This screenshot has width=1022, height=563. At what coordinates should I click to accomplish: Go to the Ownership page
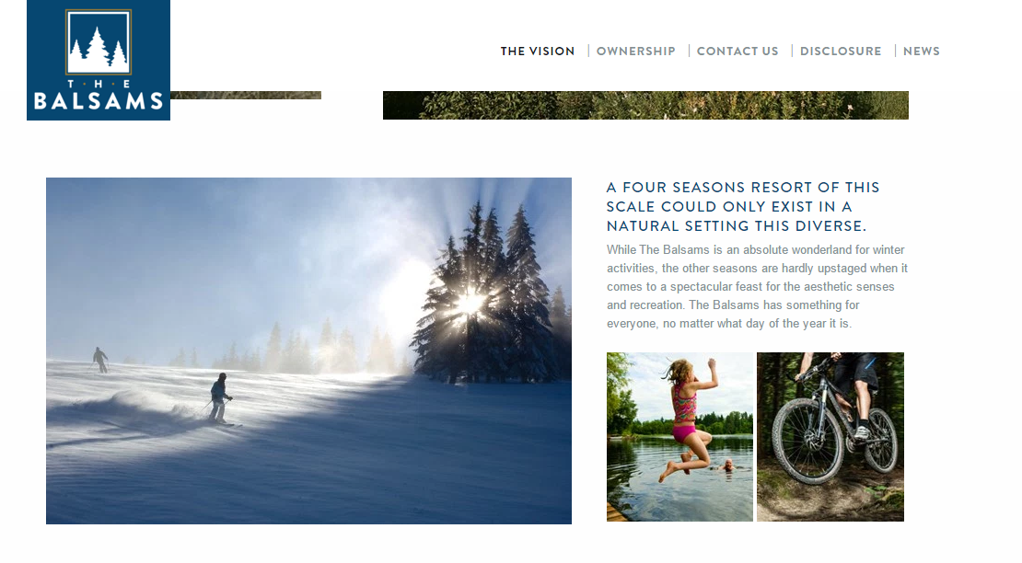[635, 51]
